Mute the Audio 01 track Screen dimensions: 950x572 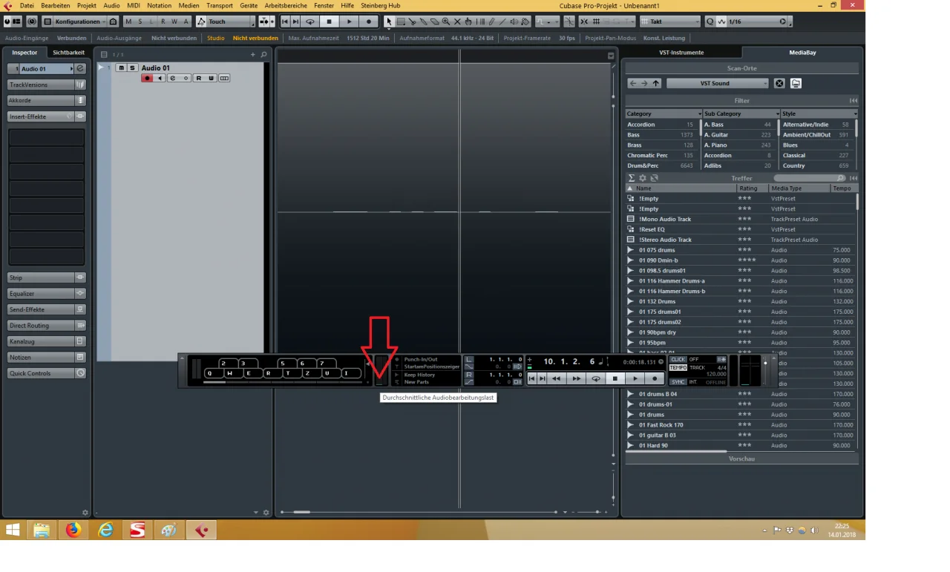[x=122, y=68]
